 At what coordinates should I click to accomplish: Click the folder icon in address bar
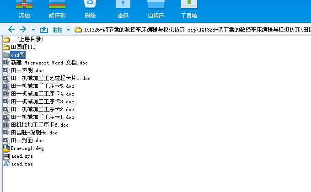pos(78,30)
